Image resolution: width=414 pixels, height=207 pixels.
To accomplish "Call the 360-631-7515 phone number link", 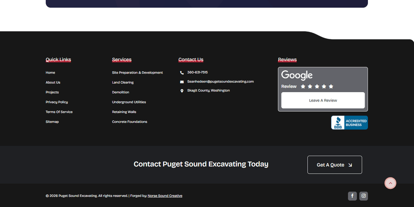I will point(197,72).
